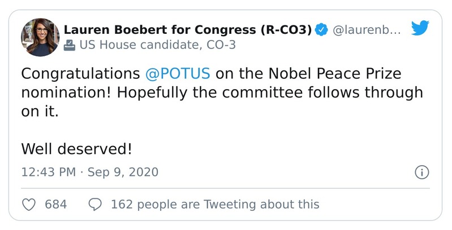Click the Twitter bird logo
This screenshot has height=230, width=452.
[420, 29]
